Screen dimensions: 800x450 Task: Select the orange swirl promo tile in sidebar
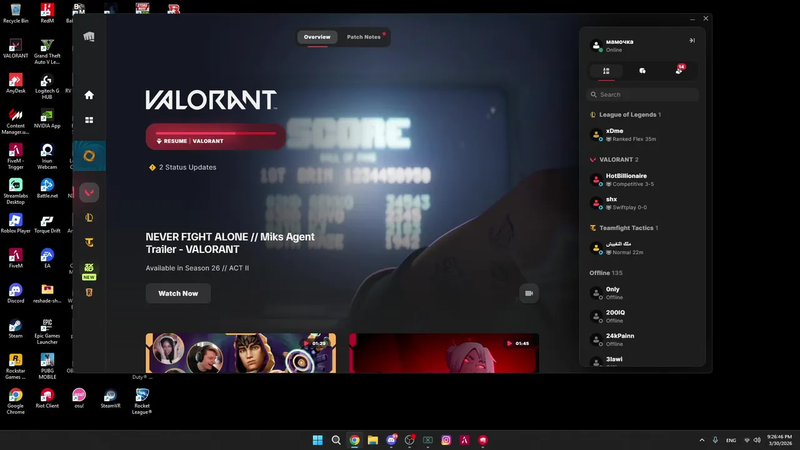pos(89,156)
